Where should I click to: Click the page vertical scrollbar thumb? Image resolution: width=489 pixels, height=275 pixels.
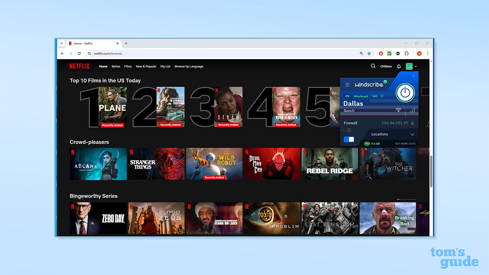coord(431,171)
